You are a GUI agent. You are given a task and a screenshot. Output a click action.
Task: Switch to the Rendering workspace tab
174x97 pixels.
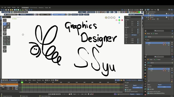(41, 8)
